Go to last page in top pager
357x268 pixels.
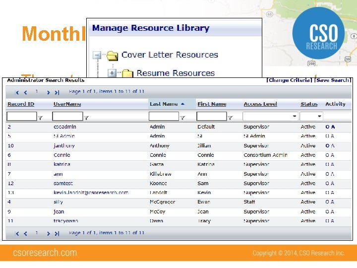pyautogui.click(x=57, y=92)
